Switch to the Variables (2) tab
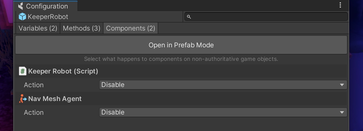This screenshot has height=131, width=363. (x=38, y=28)
